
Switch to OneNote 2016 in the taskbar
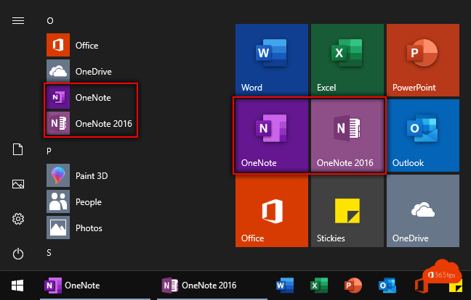point(212,286)
